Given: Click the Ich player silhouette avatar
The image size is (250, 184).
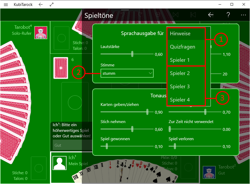Looking at the screenshot, I should point(59,163).
